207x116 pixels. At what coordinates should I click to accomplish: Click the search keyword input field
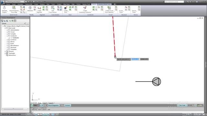pyautogui.click(x=174, y=2)
